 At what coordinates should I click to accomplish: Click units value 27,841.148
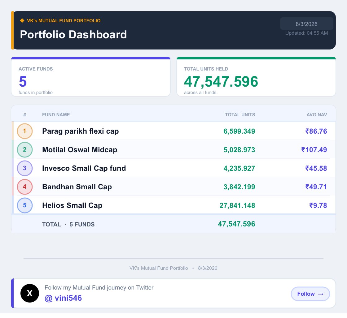pyautogui.click(x=237, y=205)
